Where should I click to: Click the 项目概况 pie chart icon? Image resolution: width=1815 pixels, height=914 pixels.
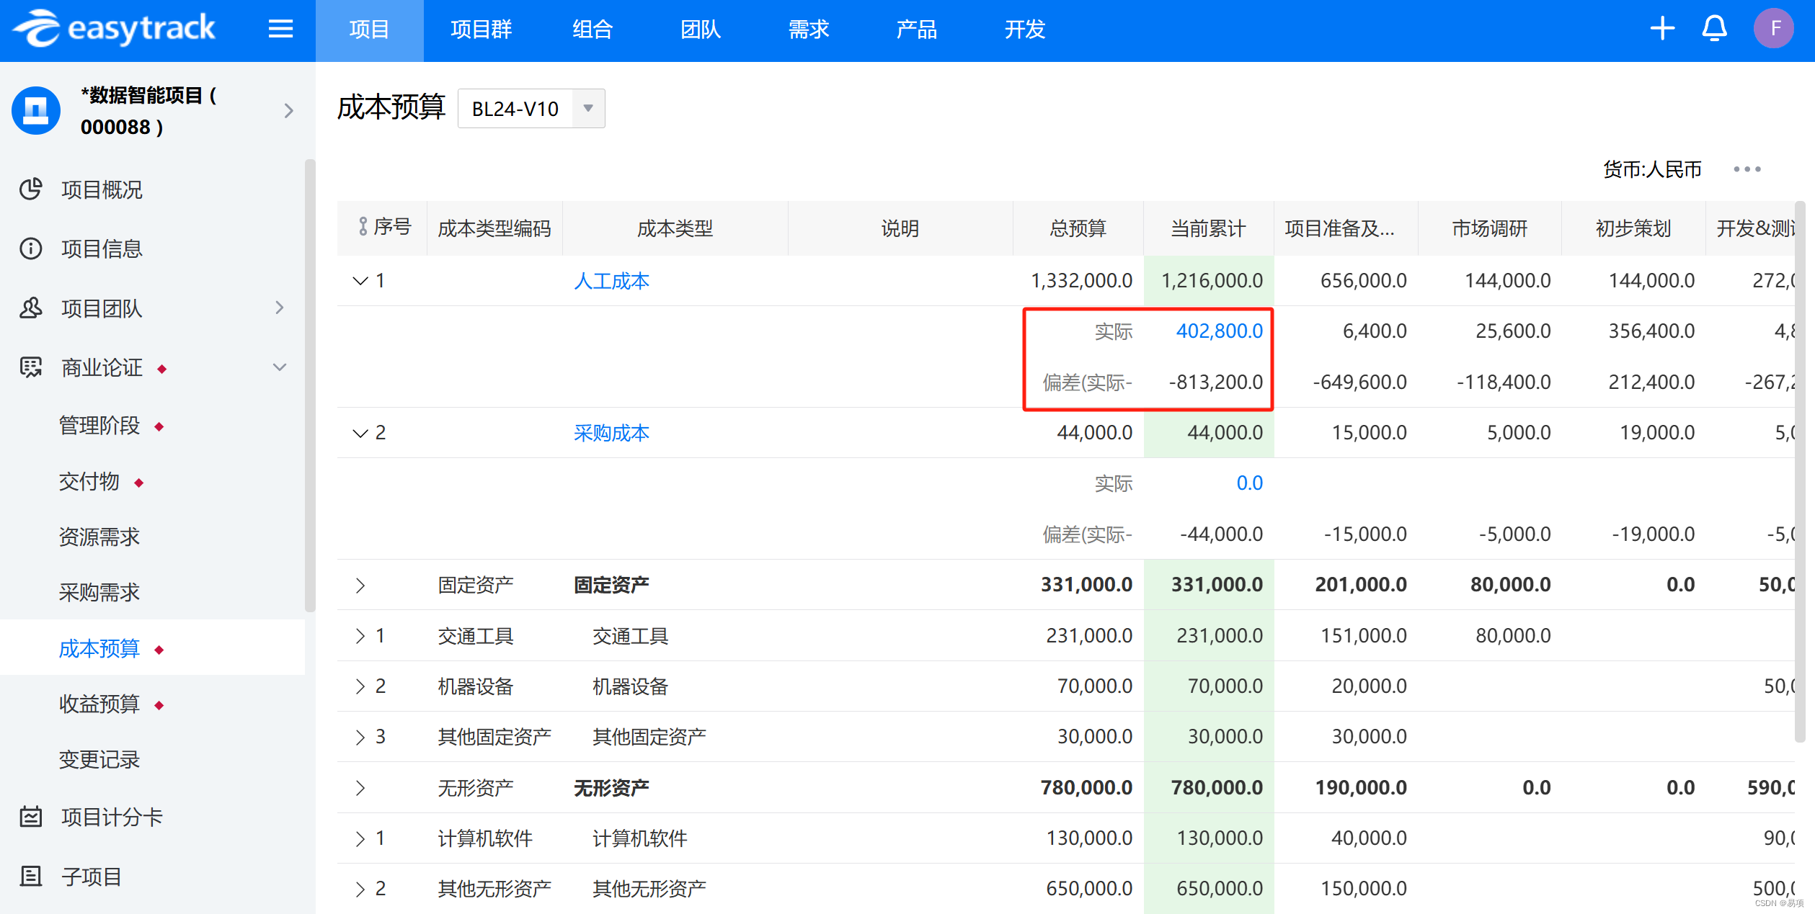[x=31, y=189]
